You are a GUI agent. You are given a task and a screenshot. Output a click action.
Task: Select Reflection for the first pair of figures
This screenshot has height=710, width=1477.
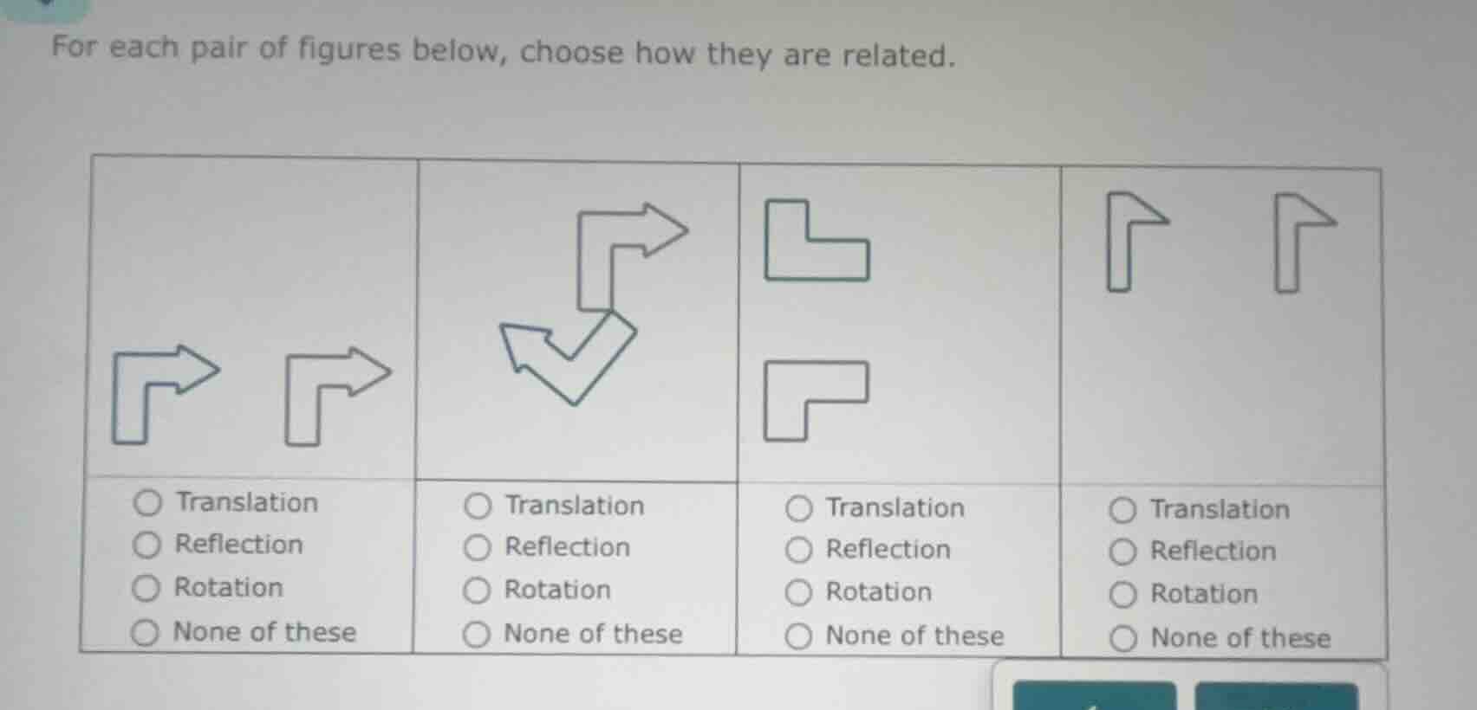click(146, 543)
